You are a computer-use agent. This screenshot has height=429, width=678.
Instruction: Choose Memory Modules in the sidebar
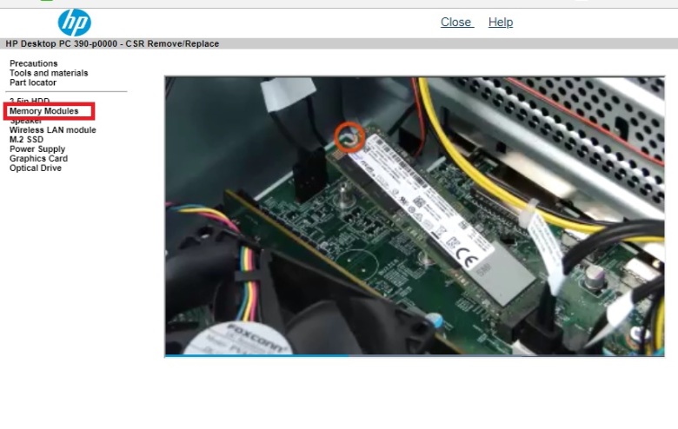click(x=43, y=111)
